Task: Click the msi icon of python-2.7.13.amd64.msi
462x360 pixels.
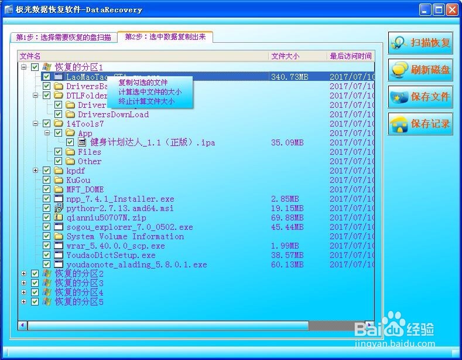Action: (59, 208)
